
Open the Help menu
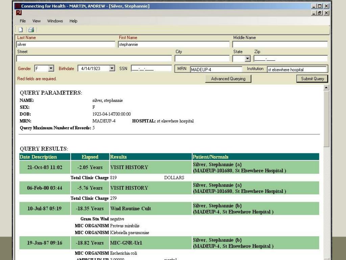73,21
